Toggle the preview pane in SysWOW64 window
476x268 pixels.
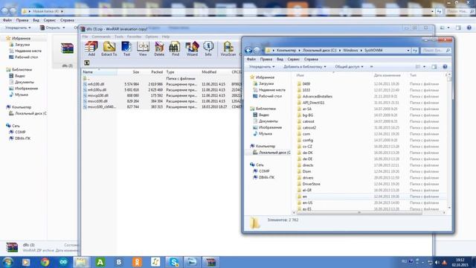click(434, 66)
